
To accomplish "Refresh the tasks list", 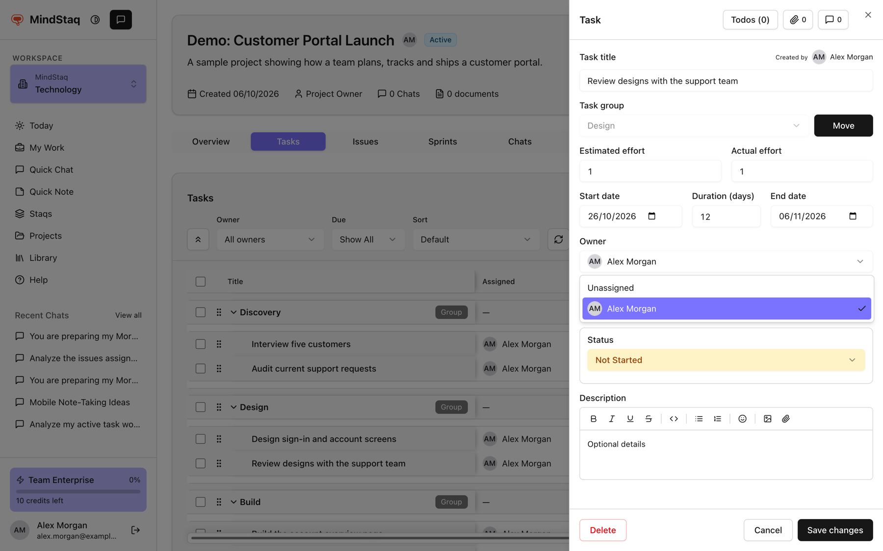I will click(558, 240).
